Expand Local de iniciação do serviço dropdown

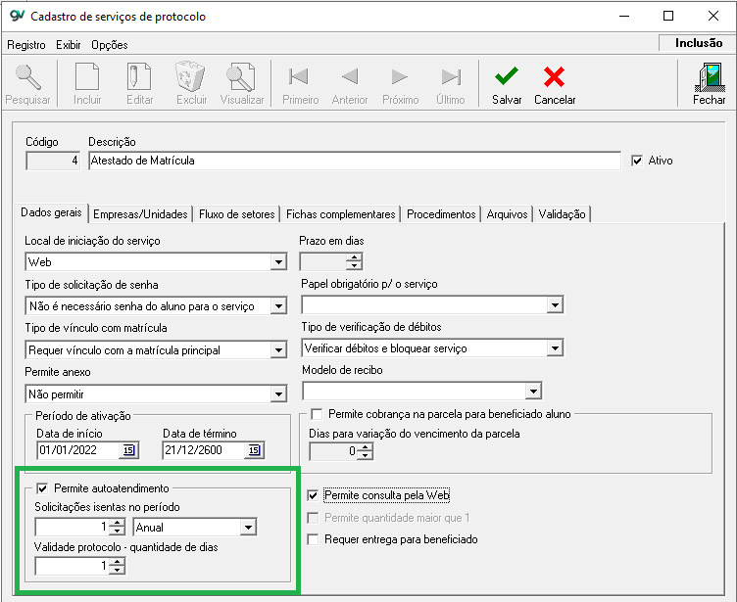[278, 262]
